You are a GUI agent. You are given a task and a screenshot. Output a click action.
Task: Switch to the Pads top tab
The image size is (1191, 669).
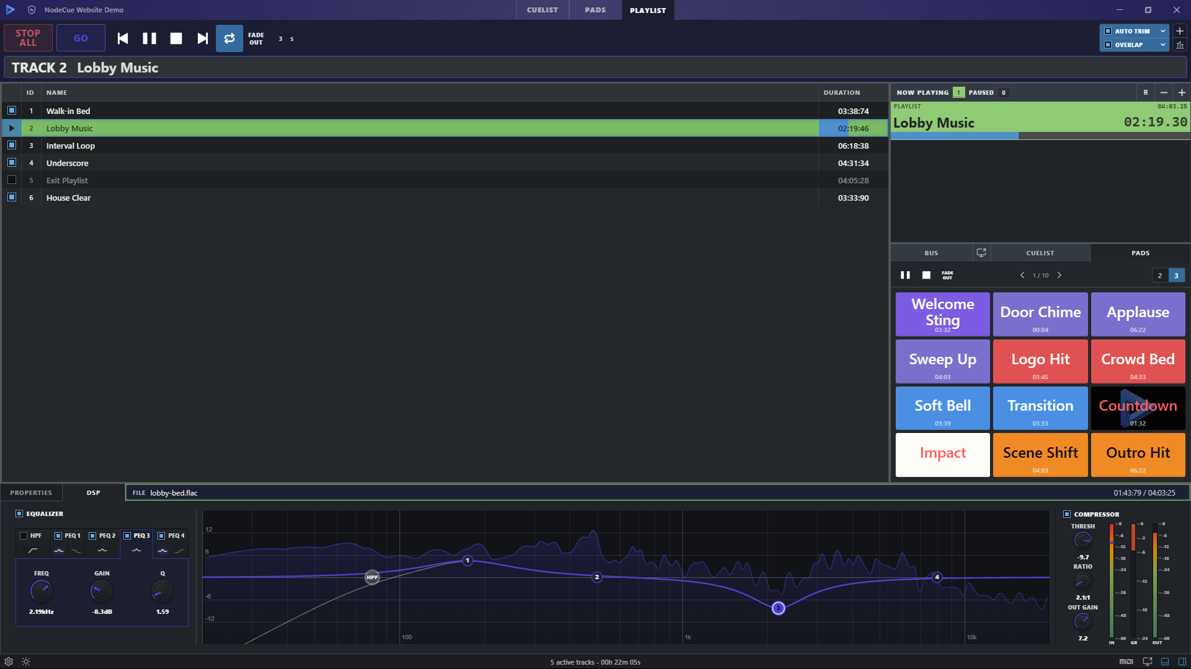(595, 10)
